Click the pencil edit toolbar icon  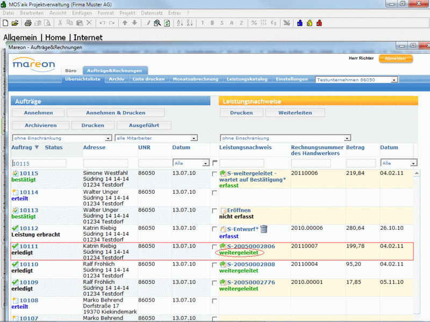click(148, 23)
